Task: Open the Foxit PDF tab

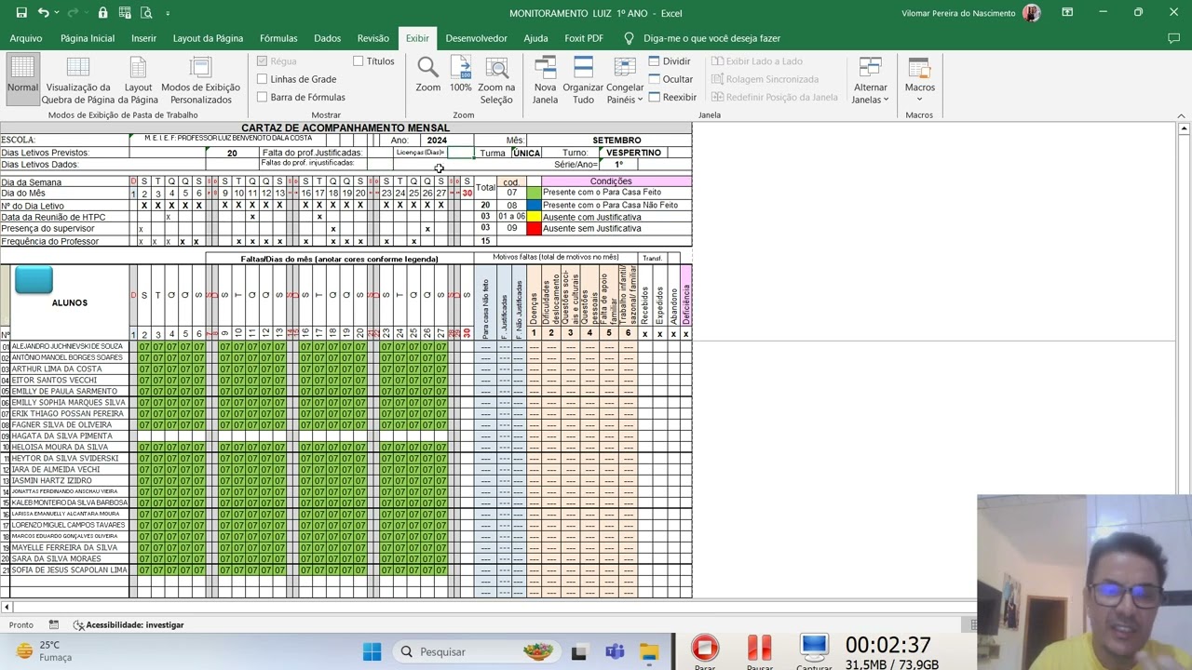Action: (x=584, y=38)
